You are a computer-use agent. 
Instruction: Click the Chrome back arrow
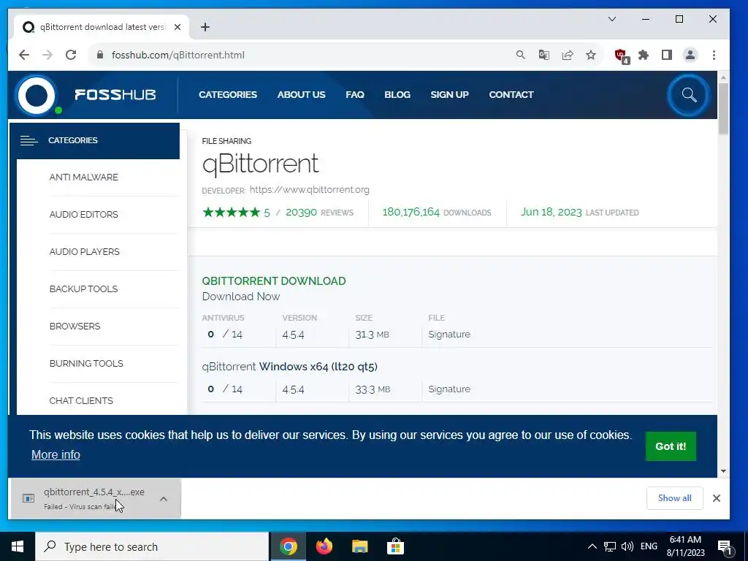click(x=24, y=55)
